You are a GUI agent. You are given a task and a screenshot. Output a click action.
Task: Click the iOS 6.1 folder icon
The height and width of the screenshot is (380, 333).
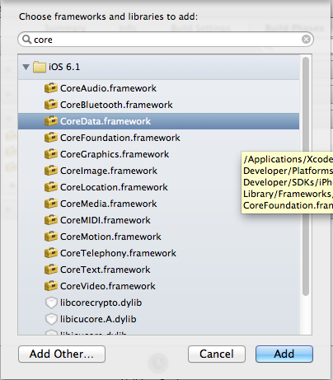tap(40, 67)
